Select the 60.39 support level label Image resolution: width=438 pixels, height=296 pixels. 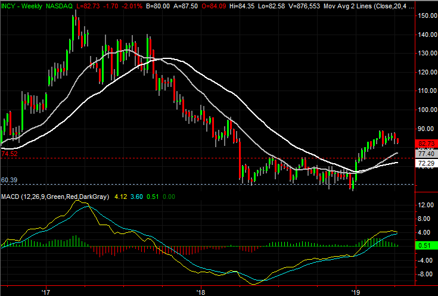9,179
